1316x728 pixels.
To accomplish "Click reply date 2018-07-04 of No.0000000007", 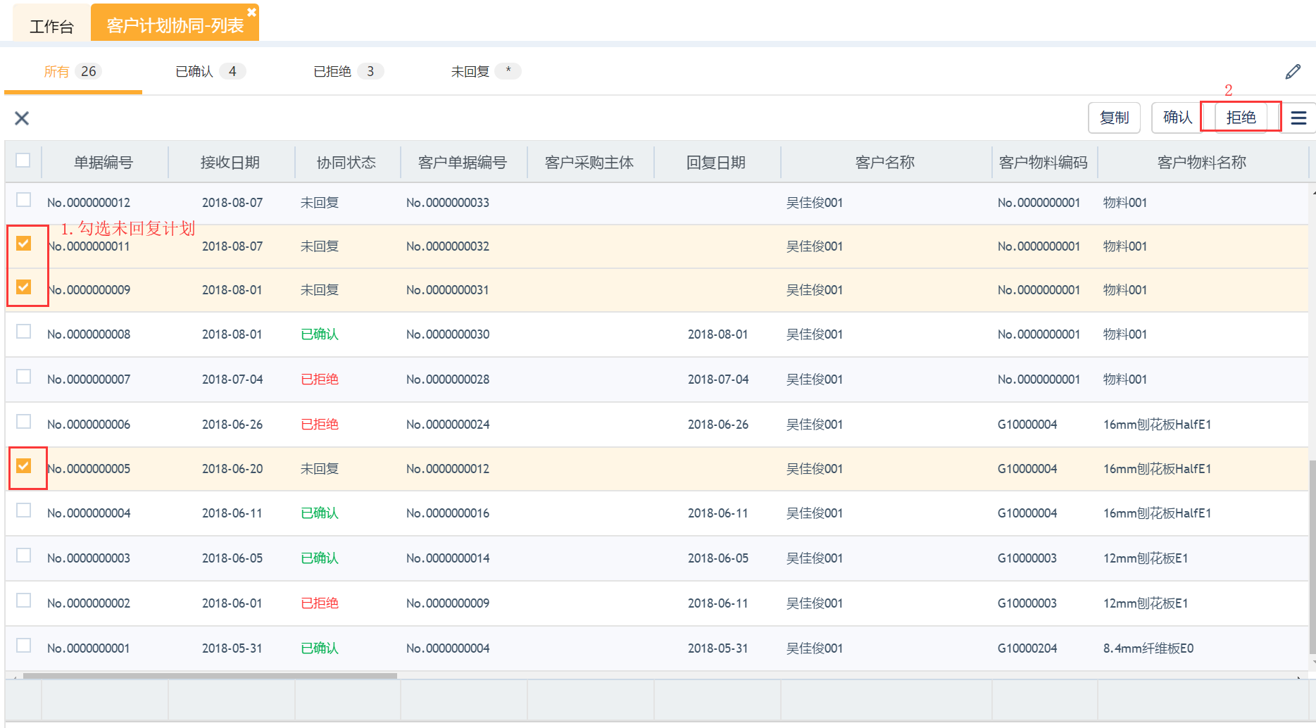I will (x=718, y=379).
